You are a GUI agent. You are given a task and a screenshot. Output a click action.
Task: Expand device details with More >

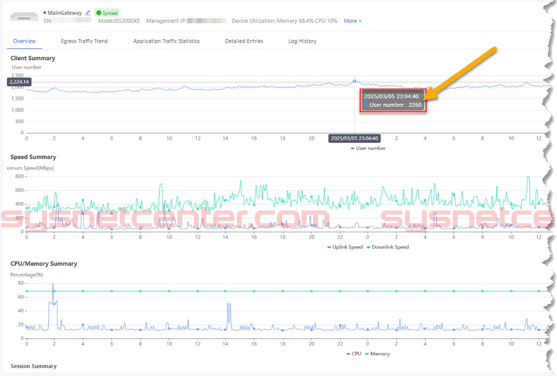point(352,21)
